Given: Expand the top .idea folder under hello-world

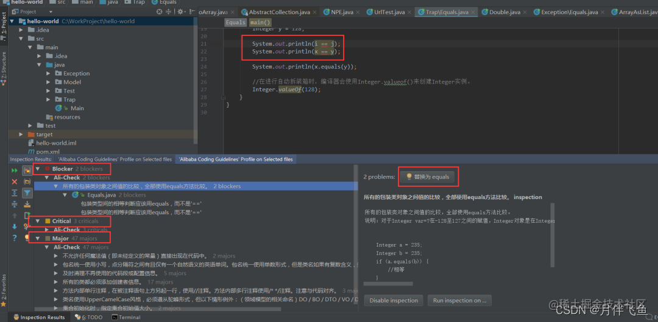Looking at the screenshot, I should pyautogui.click(x=21, y=30).
